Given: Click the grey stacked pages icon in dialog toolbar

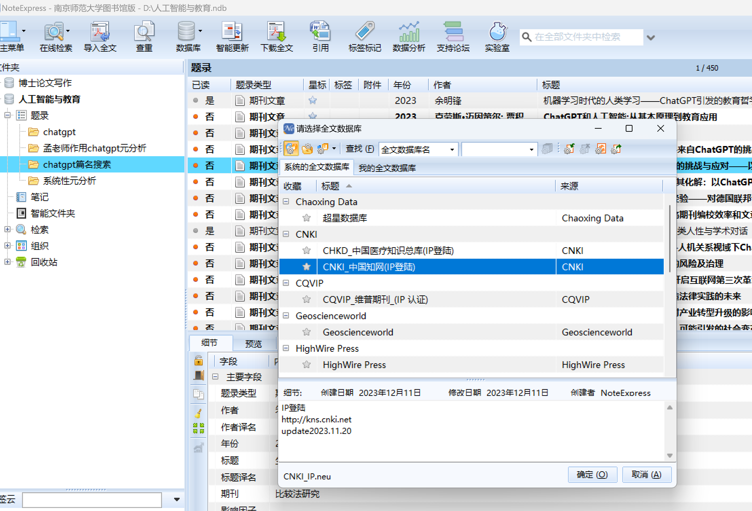Looking at the screenshot, I should pyautogui.click(x=547, y=149).
